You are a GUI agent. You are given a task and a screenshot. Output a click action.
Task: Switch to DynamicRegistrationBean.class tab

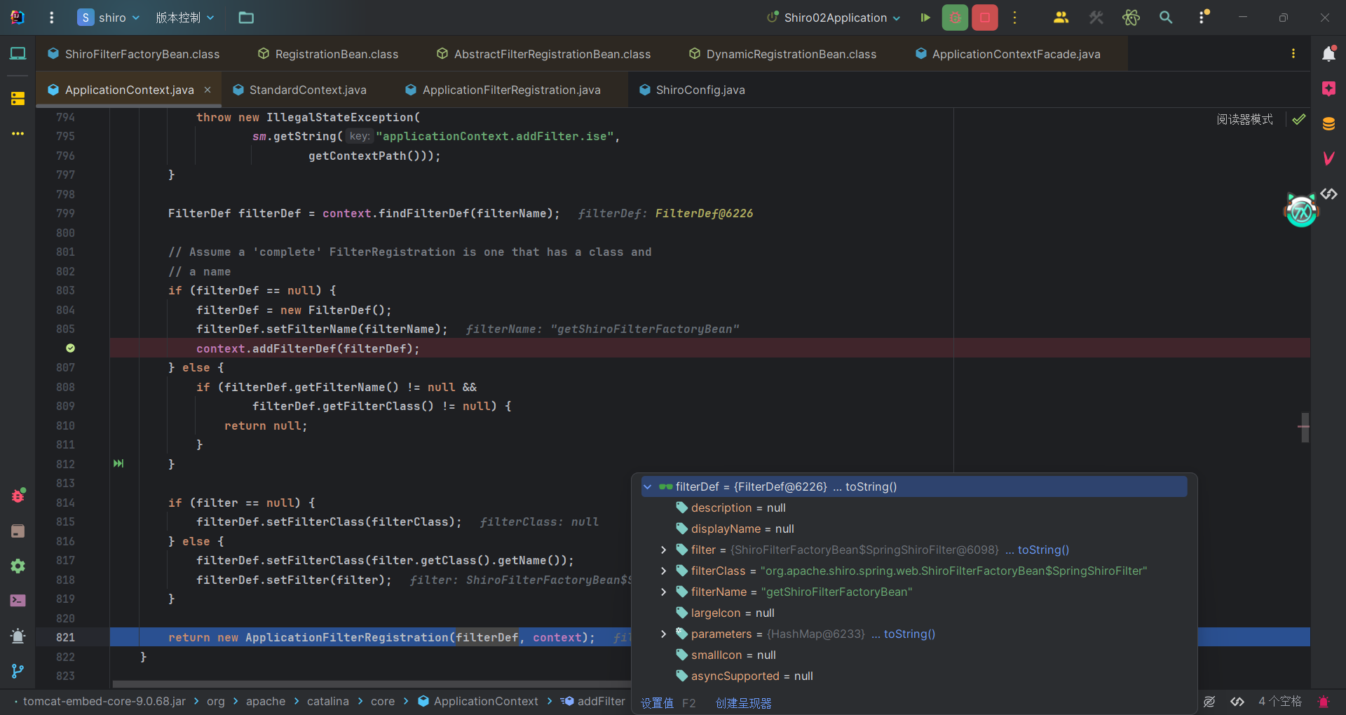(x=782, y=54)
